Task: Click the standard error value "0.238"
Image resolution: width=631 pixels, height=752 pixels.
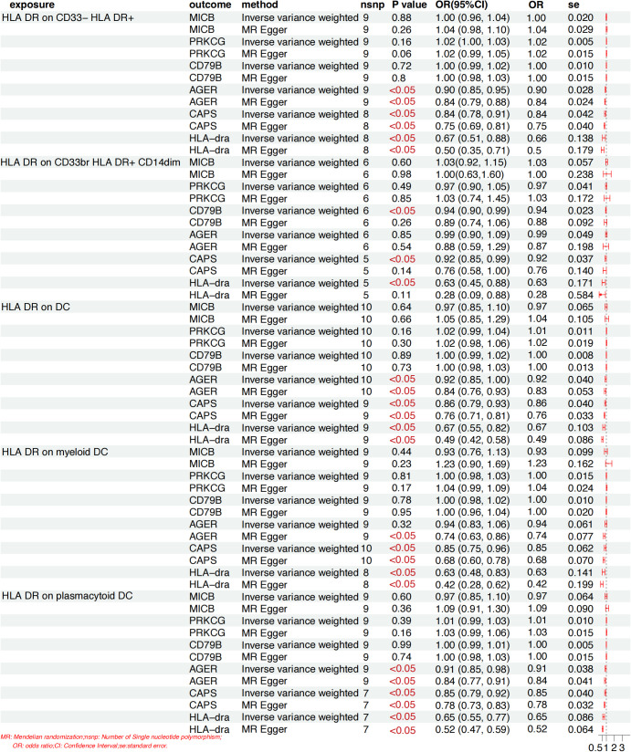Action: pos(581,174)
